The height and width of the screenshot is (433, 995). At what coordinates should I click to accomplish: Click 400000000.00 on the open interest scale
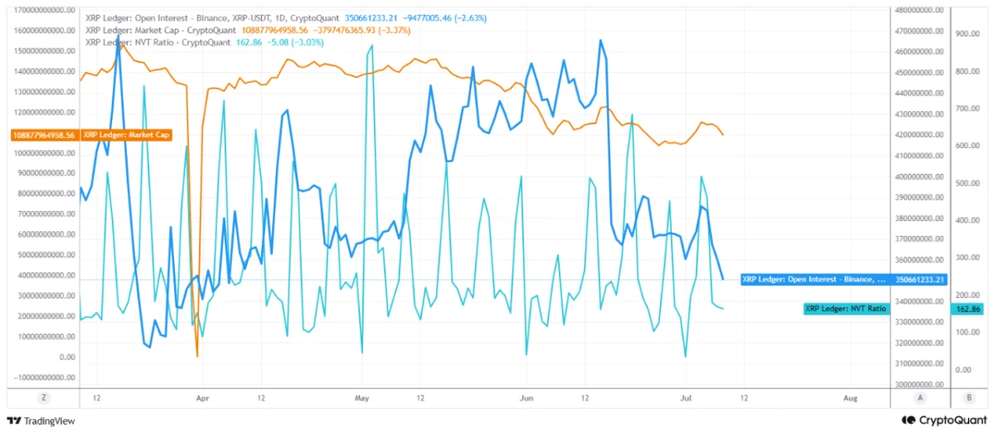[x=920, y=176]
